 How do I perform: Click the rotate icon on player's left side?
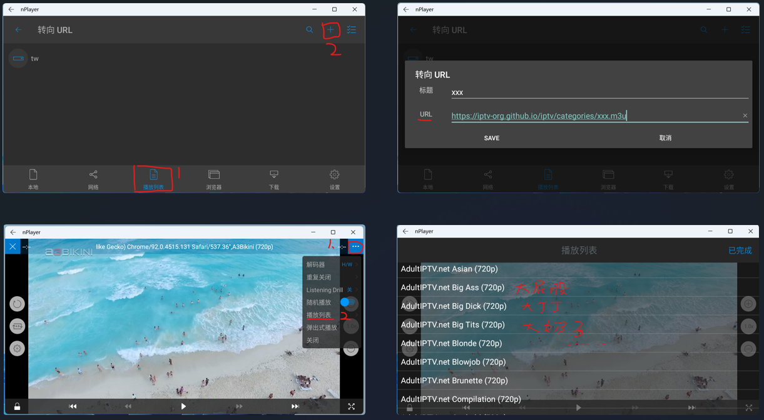pyautogui.click(x=17, y=304)
